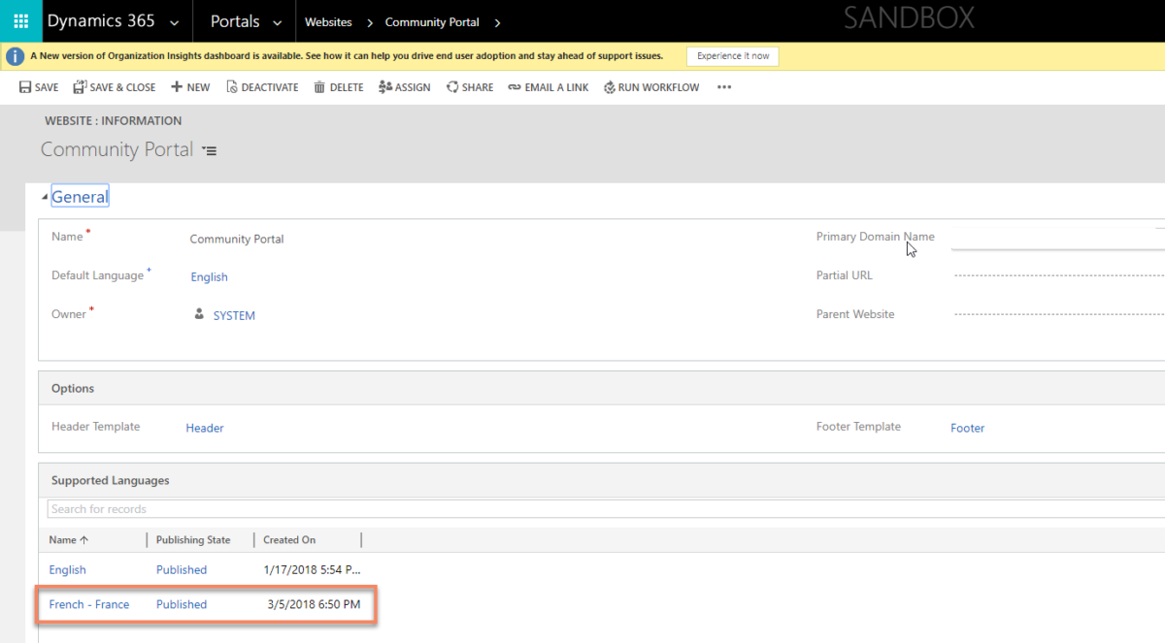Open Published state for French - France row
The height and width of the screenshot is (643, 1165).
pyautogui.click(x=182, y=604)
